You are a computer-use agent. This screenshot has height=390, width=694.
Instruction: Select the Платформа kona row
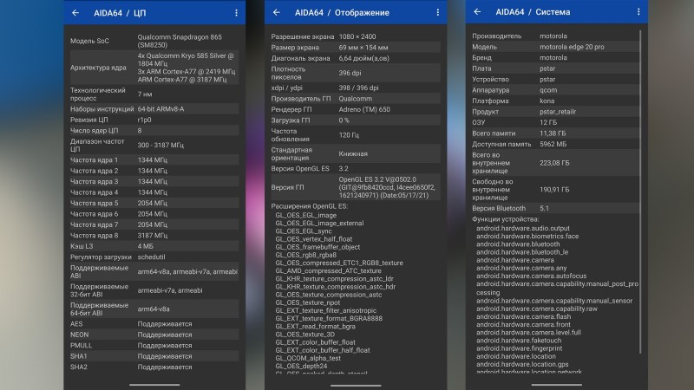[x=555, y=101]
